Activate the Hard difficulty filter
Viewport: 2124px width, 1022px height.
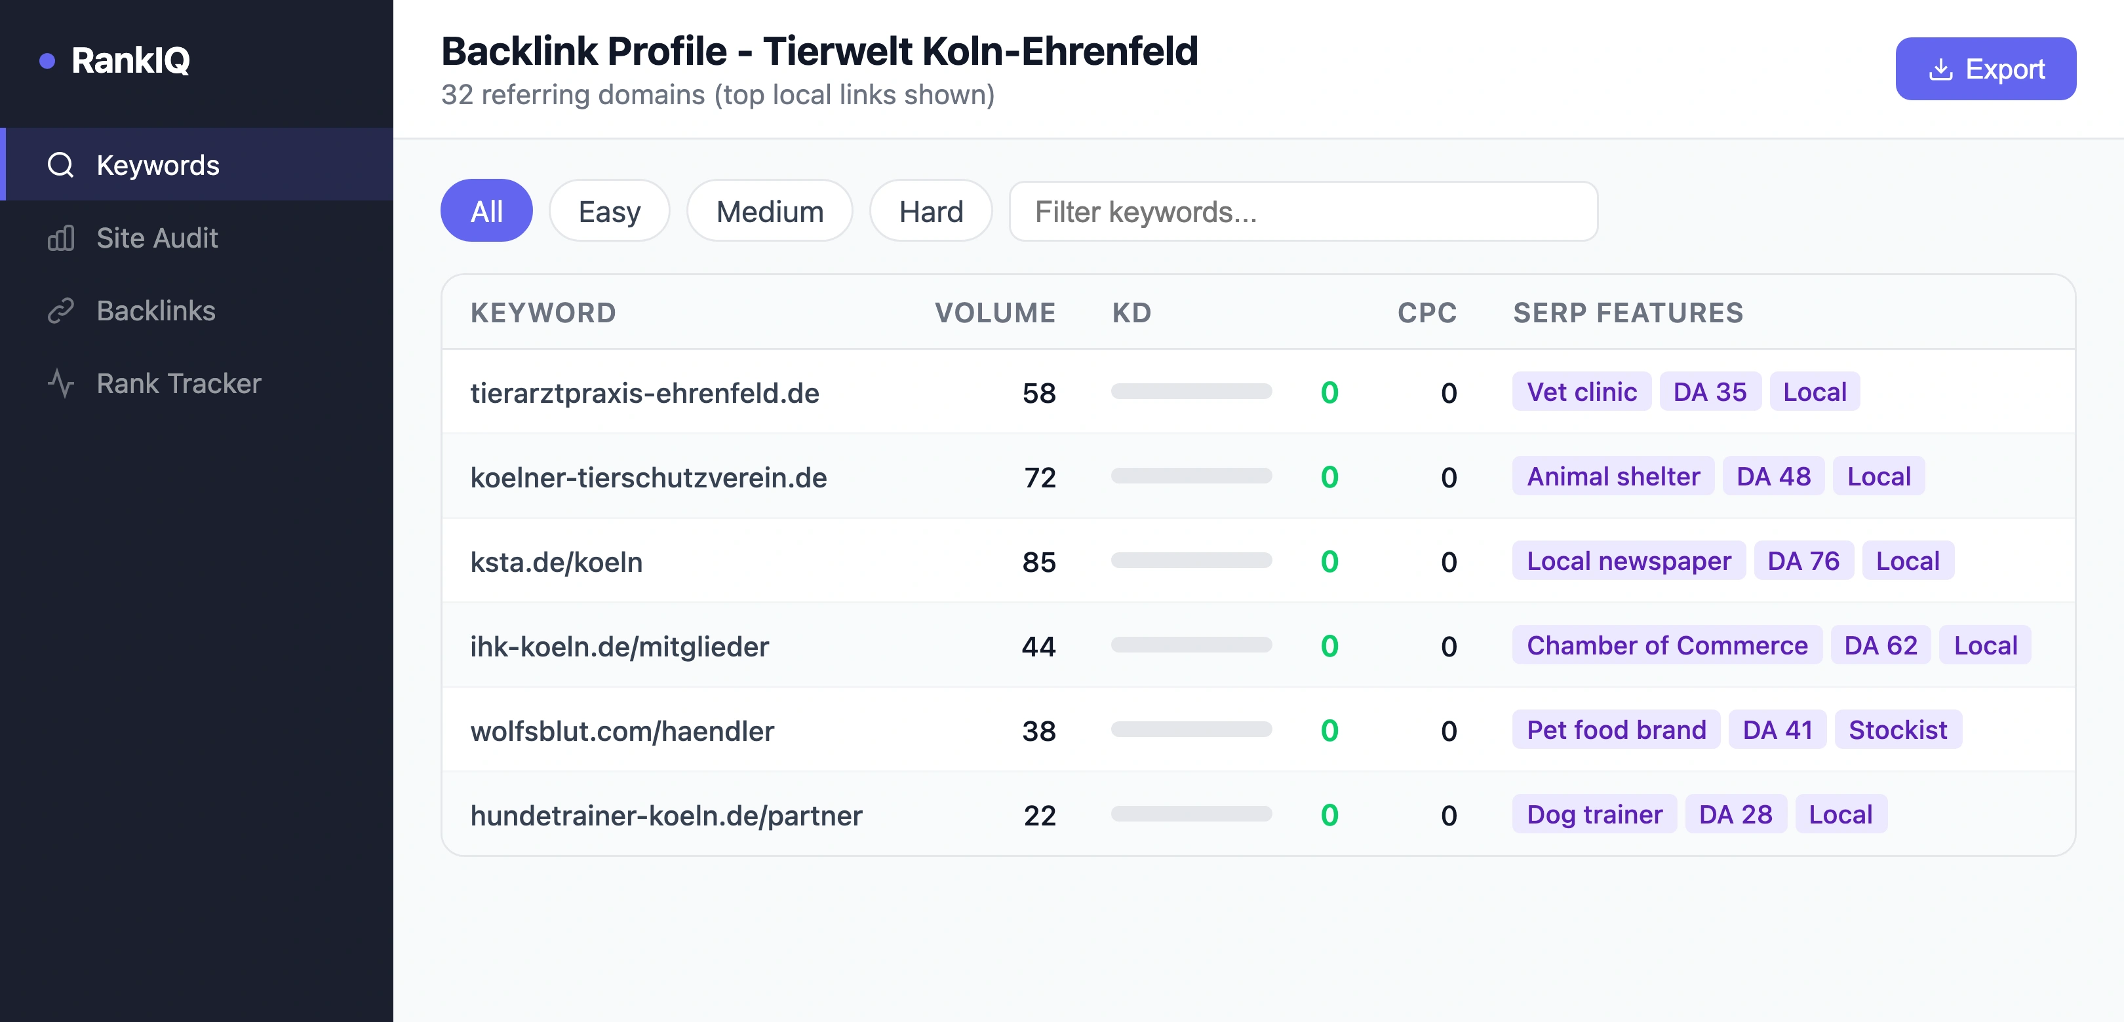coord(930,211)
